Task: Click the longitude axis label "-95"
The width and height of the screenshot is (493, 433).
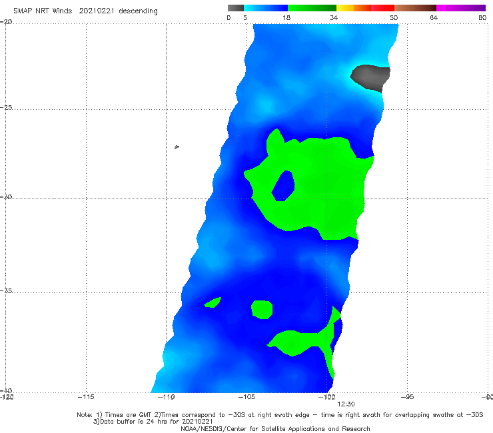Action: click(x=408, y=397)
